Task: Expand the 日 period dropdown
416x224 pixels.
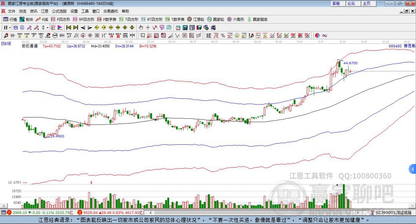Action: [10, 28]
